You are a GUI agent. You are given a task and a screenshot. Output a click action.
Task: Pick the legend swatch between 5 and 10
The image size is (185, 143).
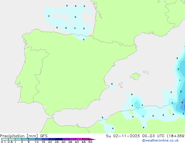coord(32,139)
